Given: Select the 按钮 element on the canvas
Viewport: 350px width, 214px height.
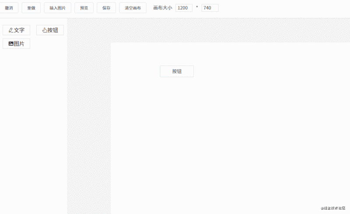Looking at the screenshot, I should point(177,71).
